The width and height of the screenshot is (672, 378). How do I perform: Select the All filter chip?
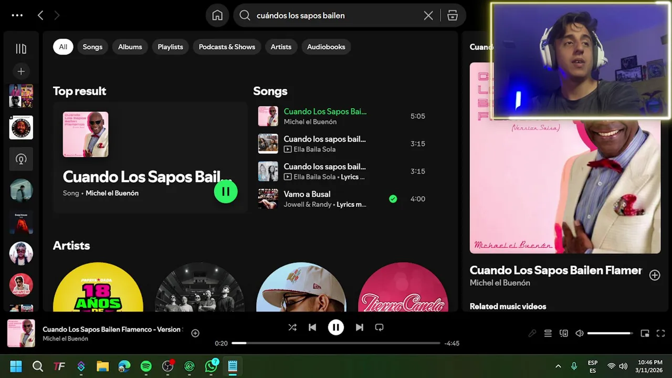point(63,47)
